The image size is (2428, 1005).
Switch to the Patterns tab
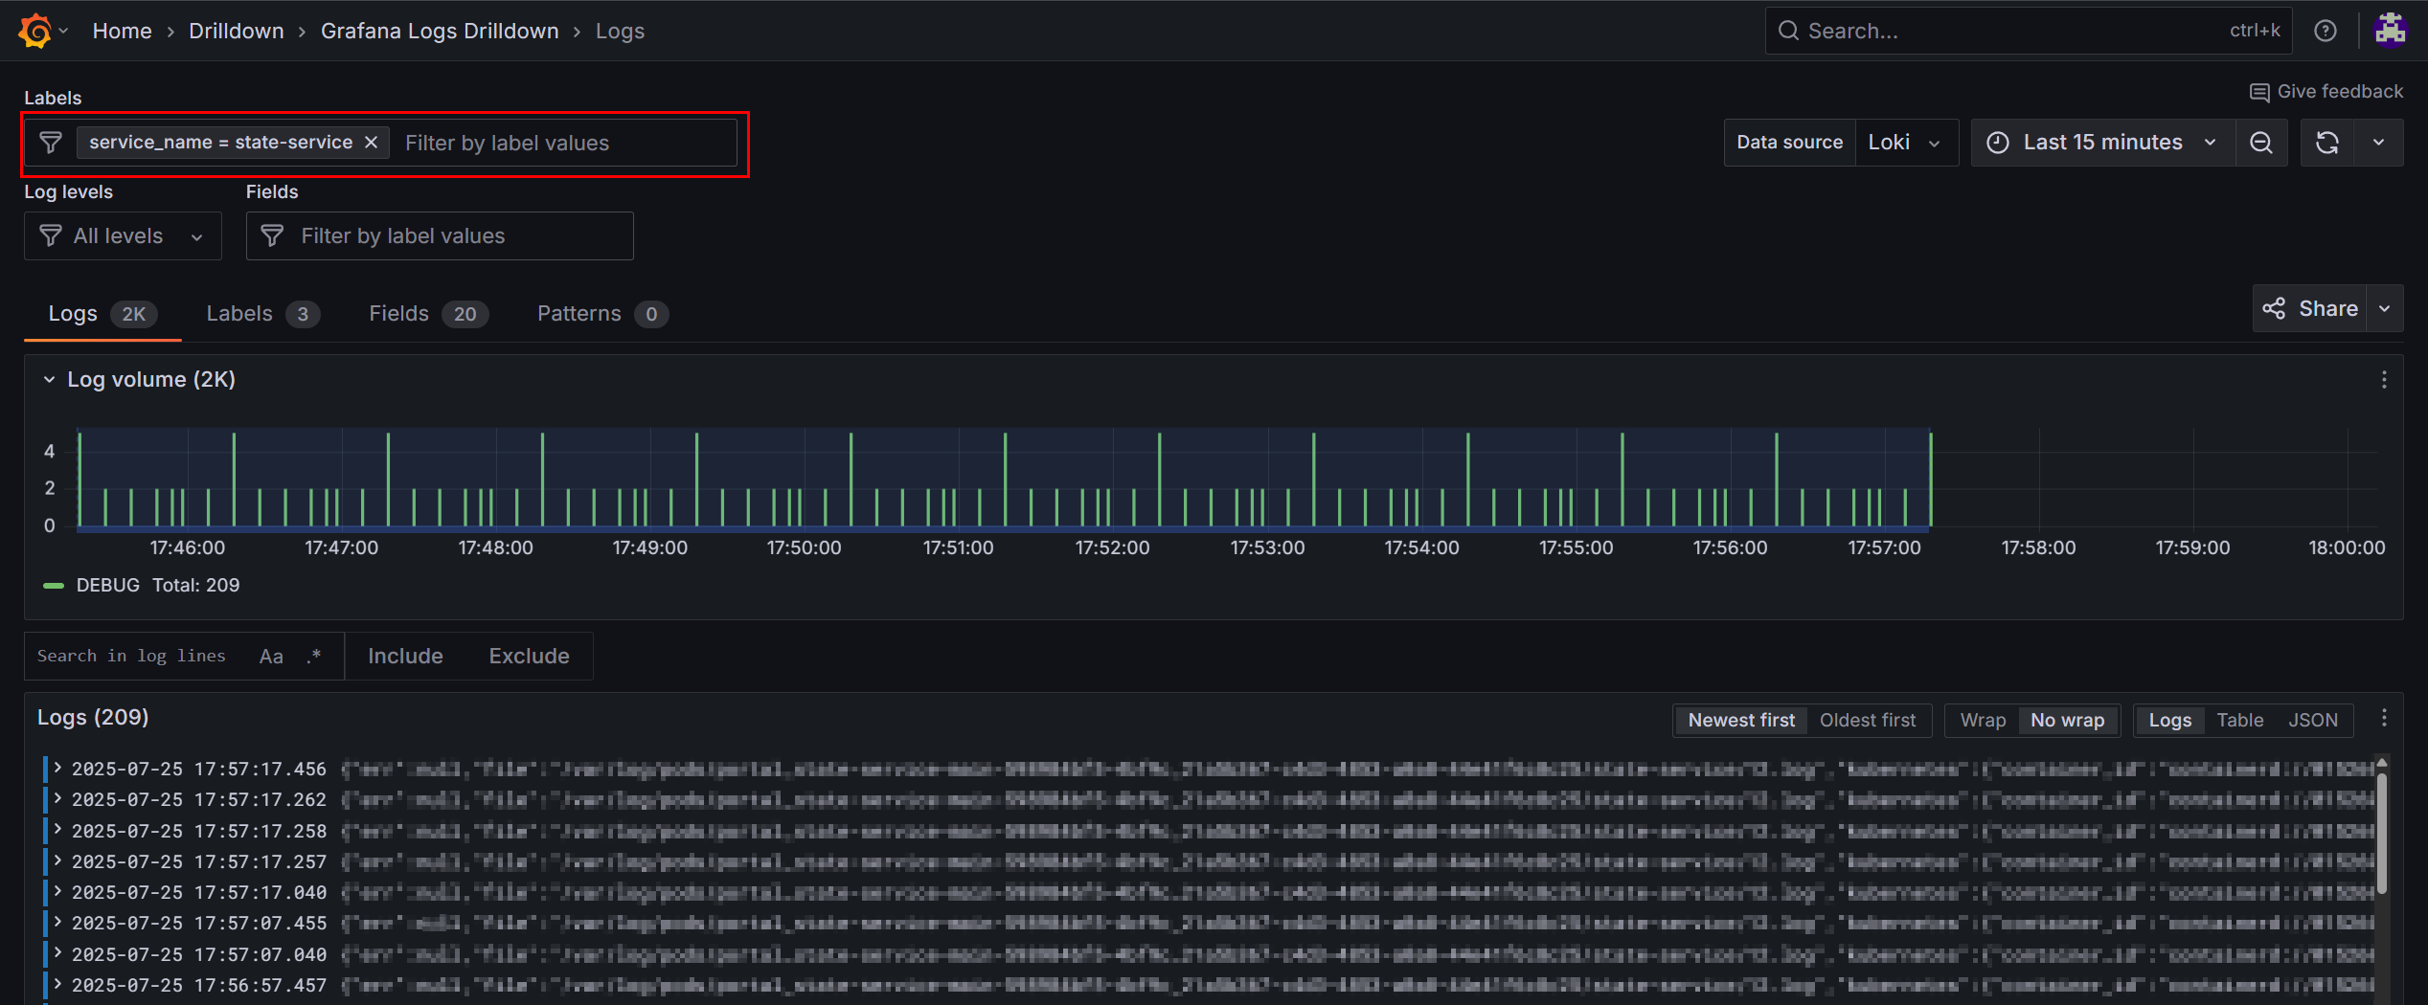click(602, 314)
